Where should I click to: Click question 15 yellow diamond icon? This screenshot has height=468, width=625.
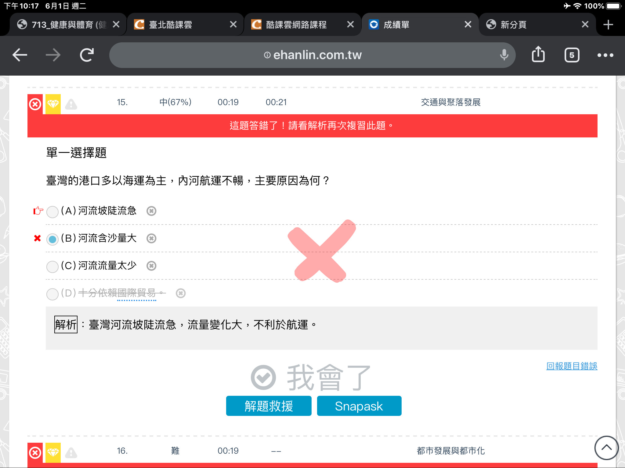click(53, 104)
